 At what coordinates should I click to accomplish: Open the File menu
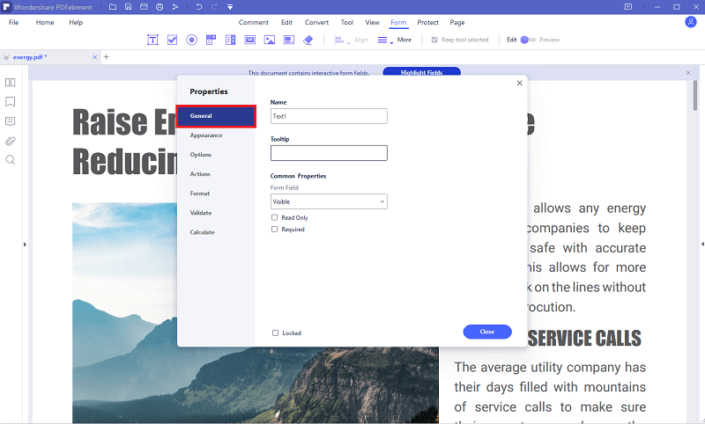pos(14,23)
